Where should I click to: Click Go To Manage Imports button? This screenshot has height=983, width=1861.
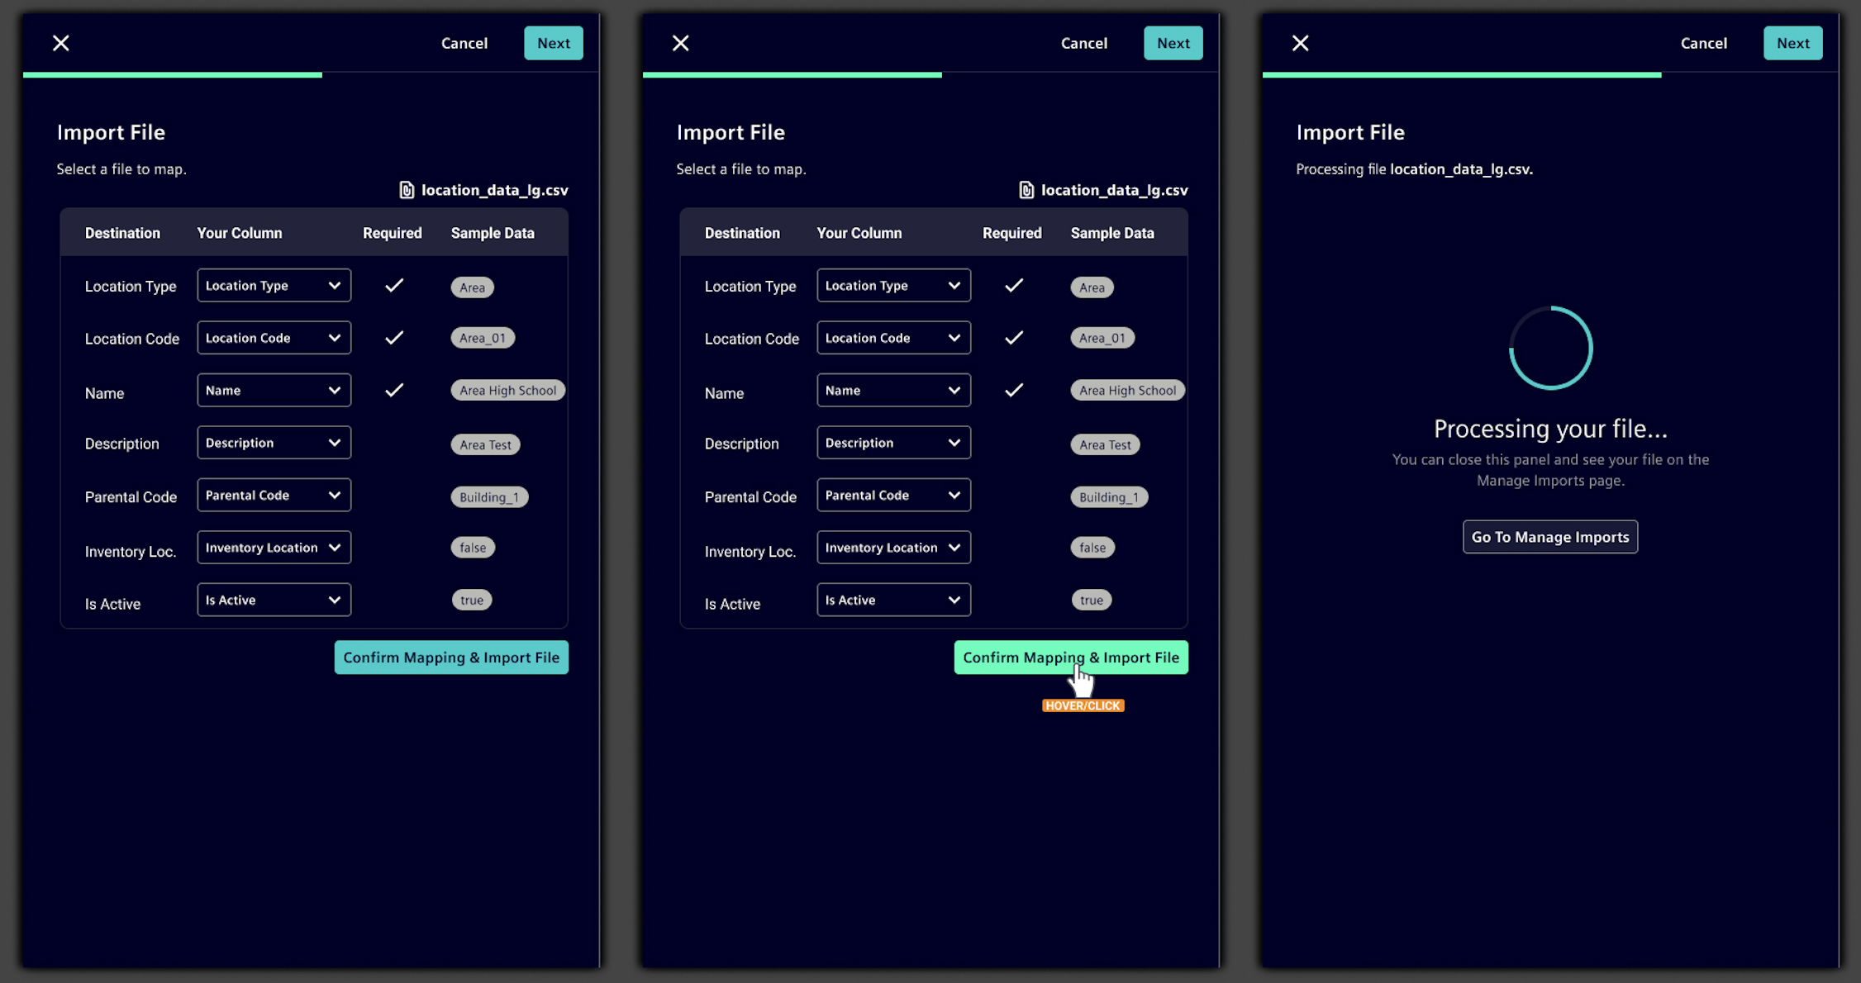[x=1549, y=537]
